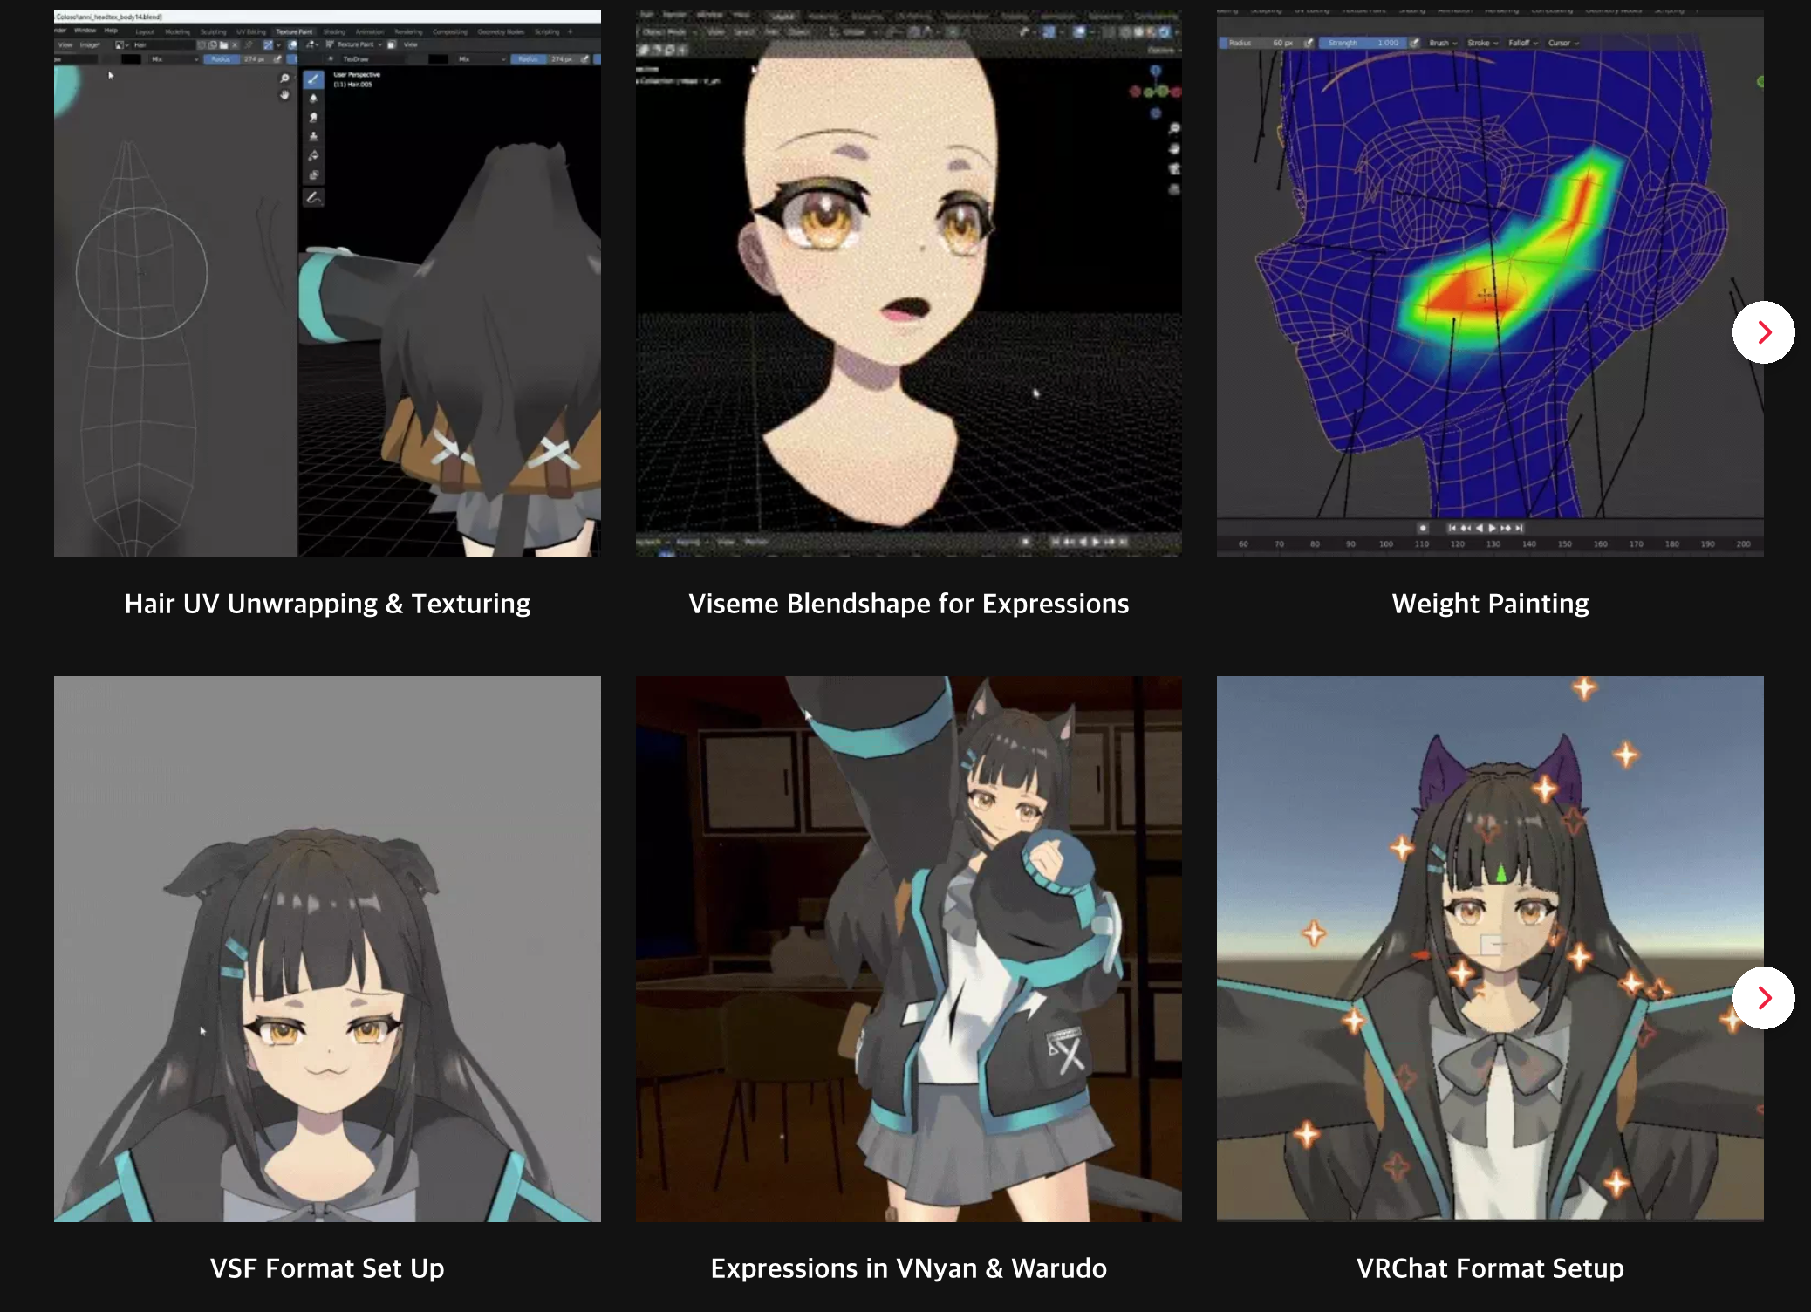The height and width of the screenshot is (1312, 1811).
Task: Click the "Hair UV Unwrapping & Texturing" caption
Action: 327,604
